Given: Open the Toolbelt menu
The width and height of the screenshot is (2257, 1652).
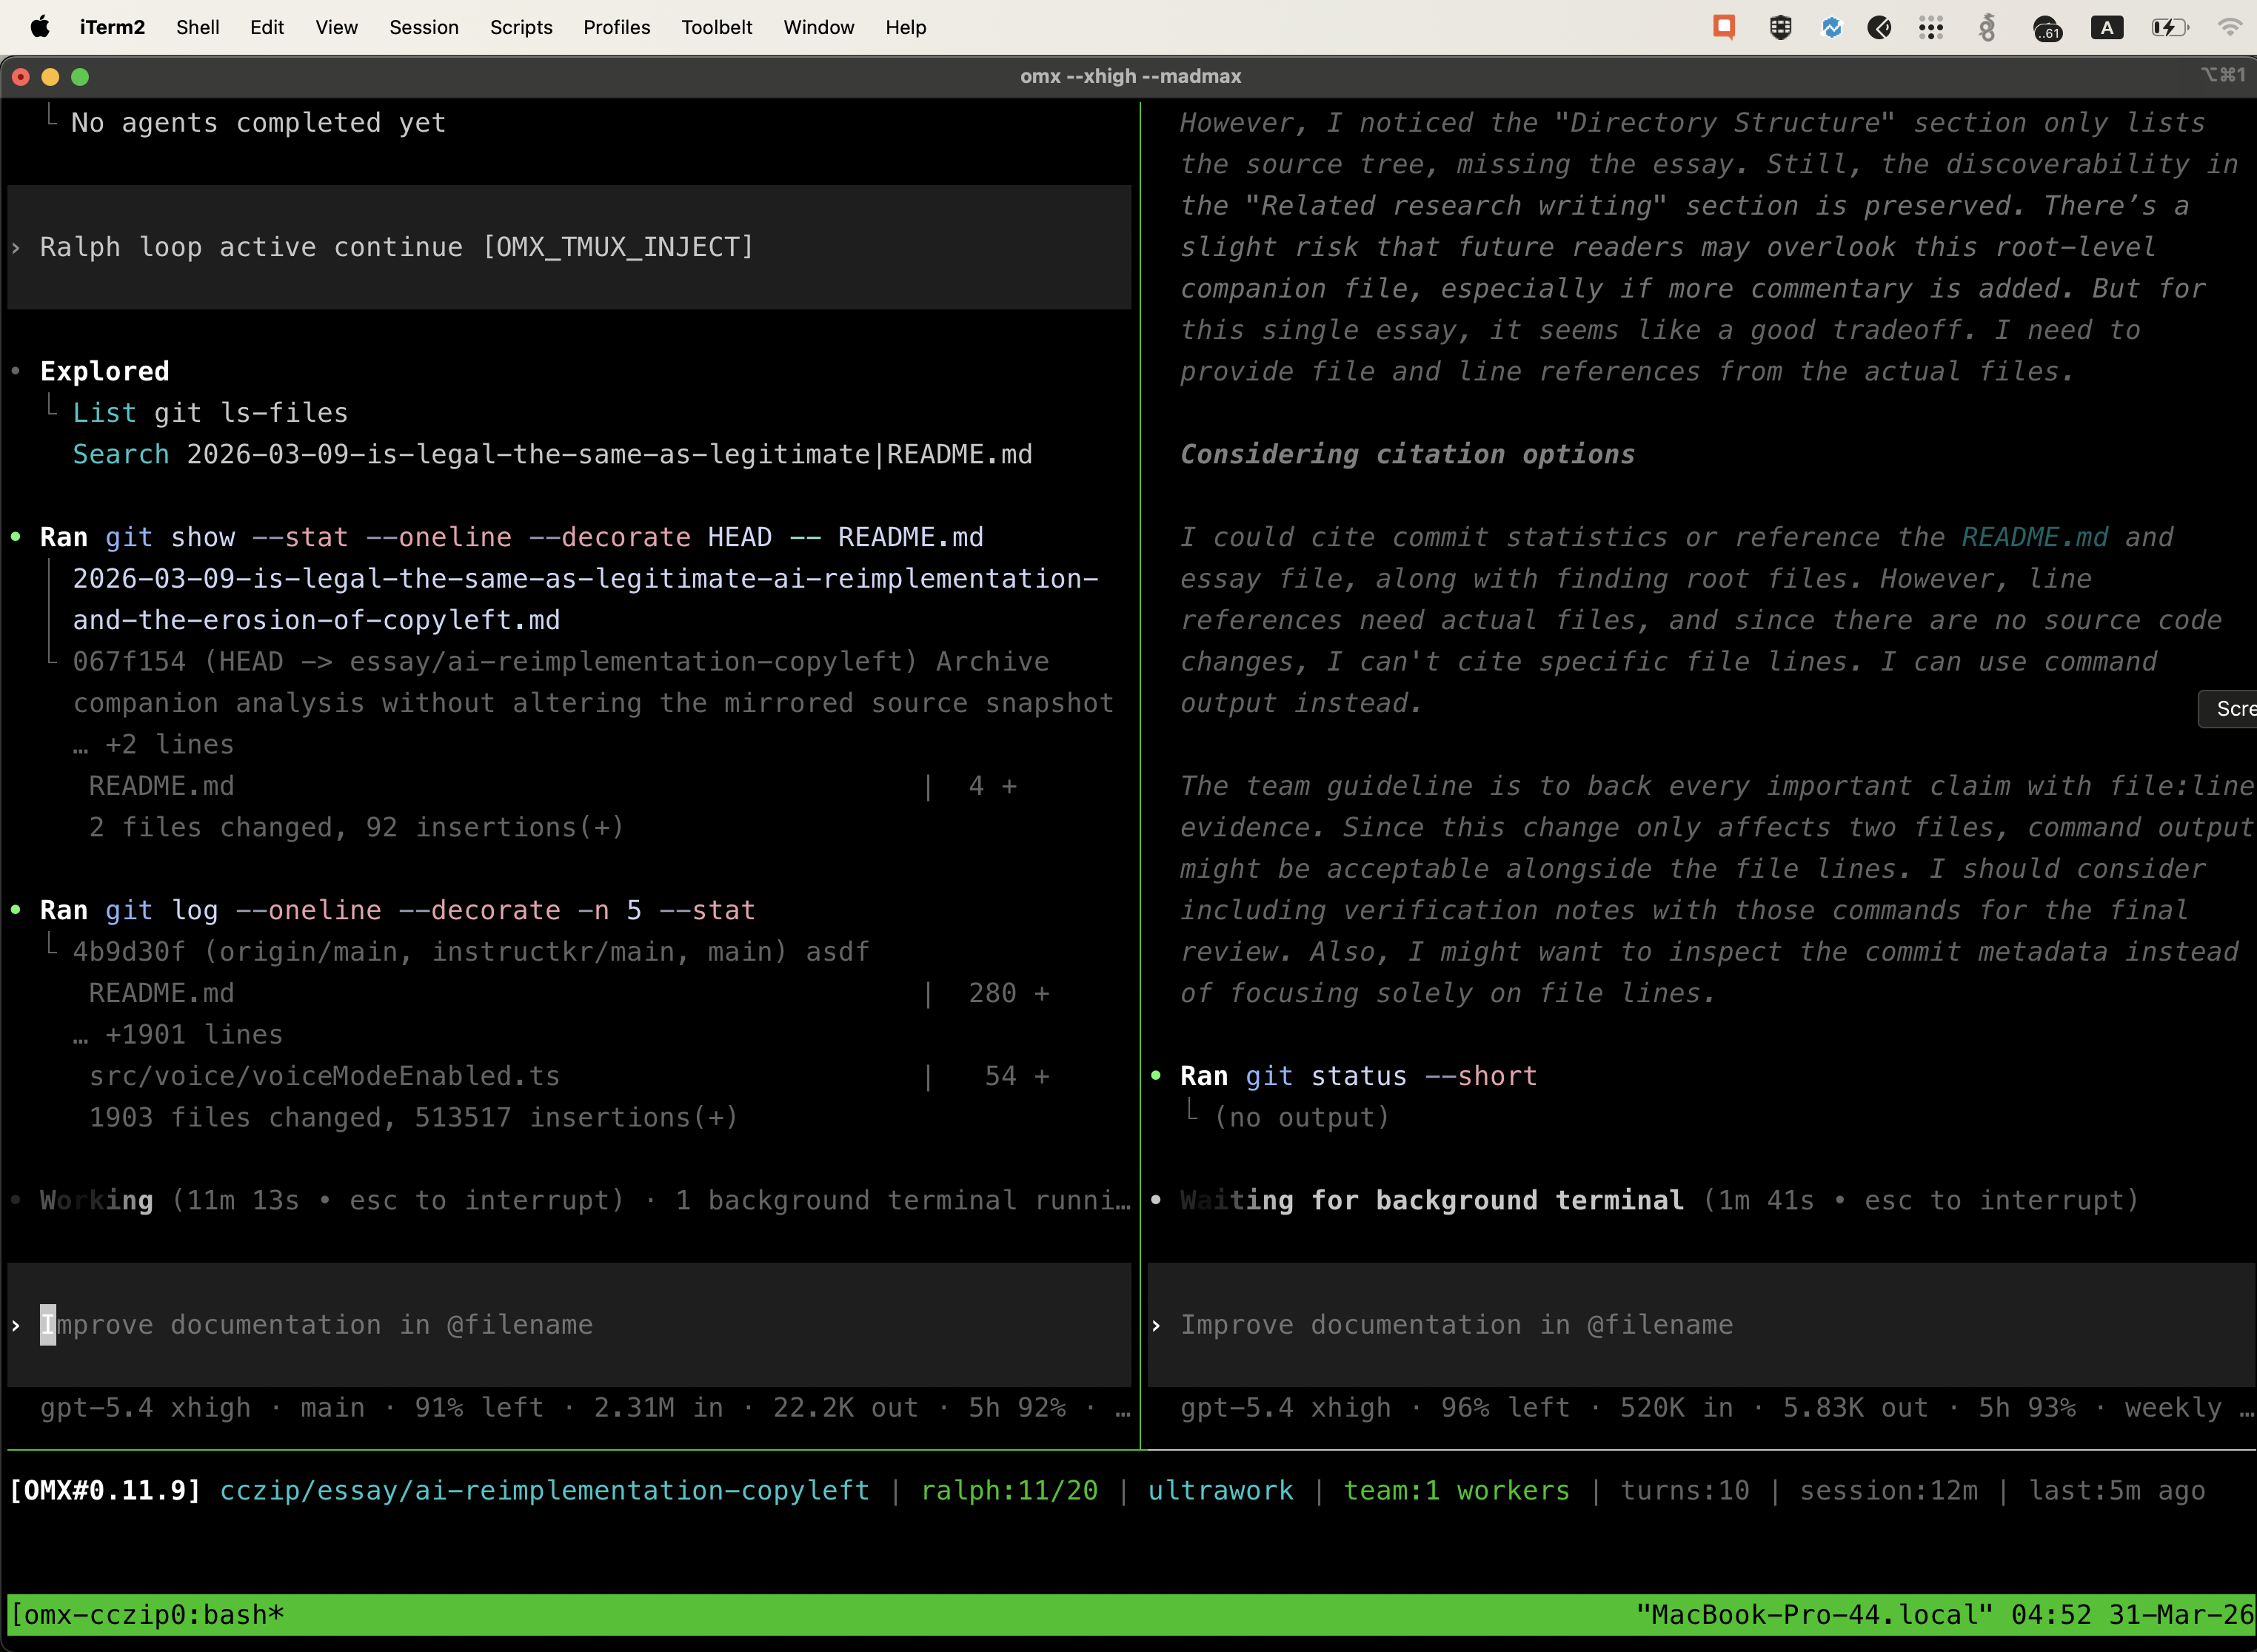Looking at the screenshot, I should pyautogui.click(x=716, y=27).
